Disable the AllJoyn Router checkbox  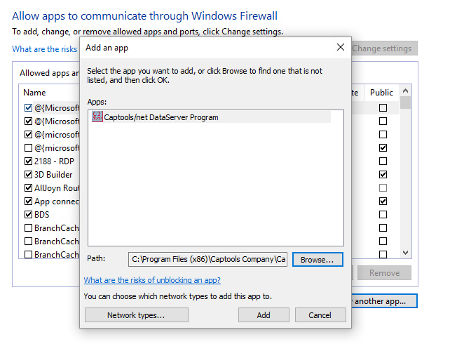28,188
